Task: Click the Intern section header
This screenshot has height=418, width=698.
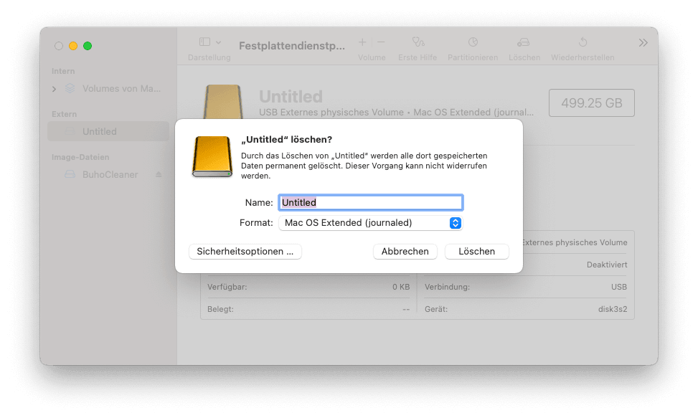Action: click(63, 71)
